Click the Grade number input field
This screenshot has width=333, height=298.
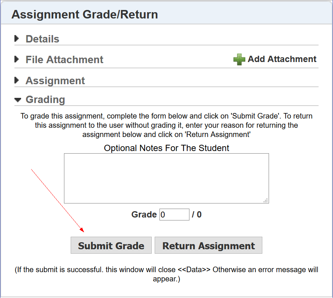point(174,215)
